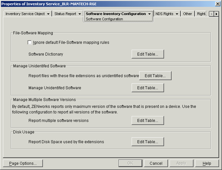Close the Properties window
222x170 pixels.
pyautogui.click(x=217, y=4)
